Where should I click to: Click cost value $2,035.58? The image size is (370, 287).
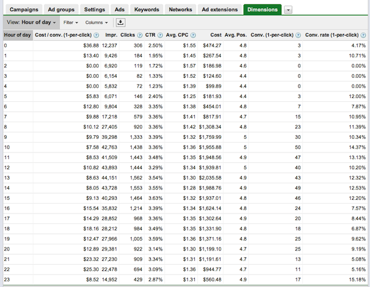coord(210,178)
